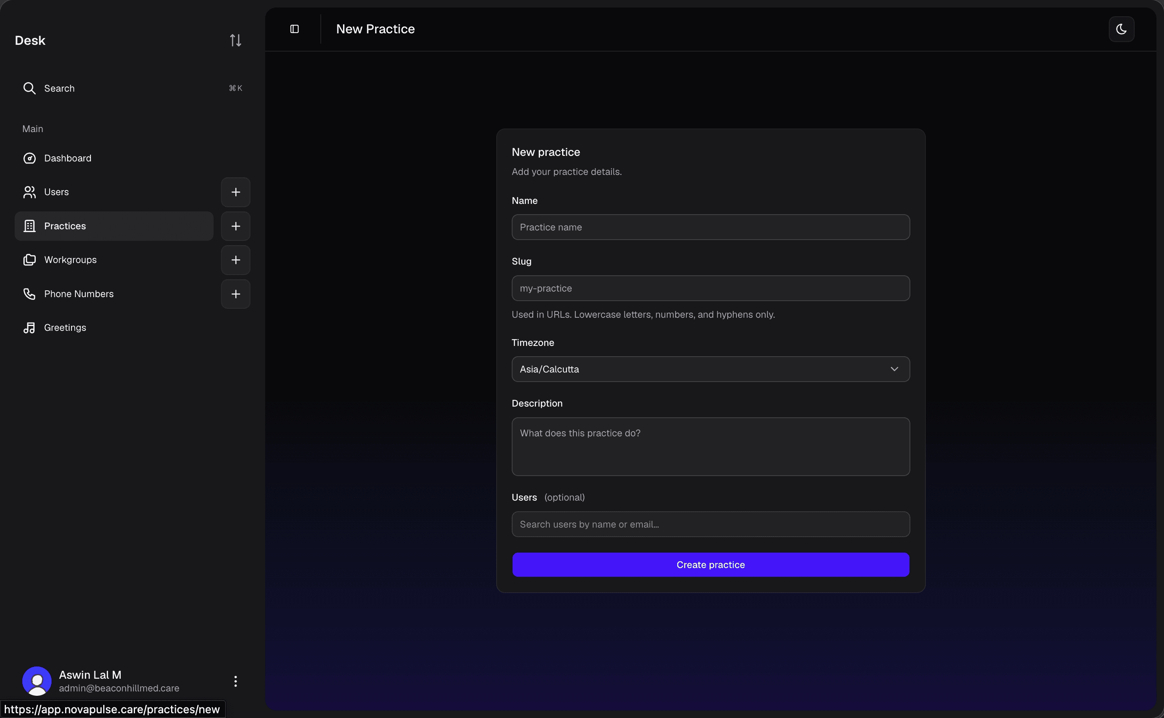Click the Create practice button
1164x718 pixels.
tap(711, 564)
